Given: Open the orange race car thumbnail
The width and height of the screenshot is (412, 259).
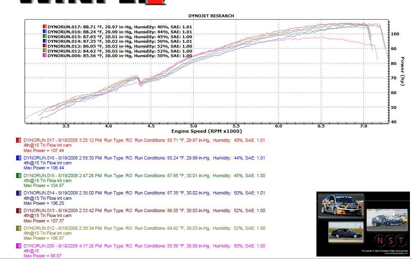Looking at the screenshot, I should [342, 206].
